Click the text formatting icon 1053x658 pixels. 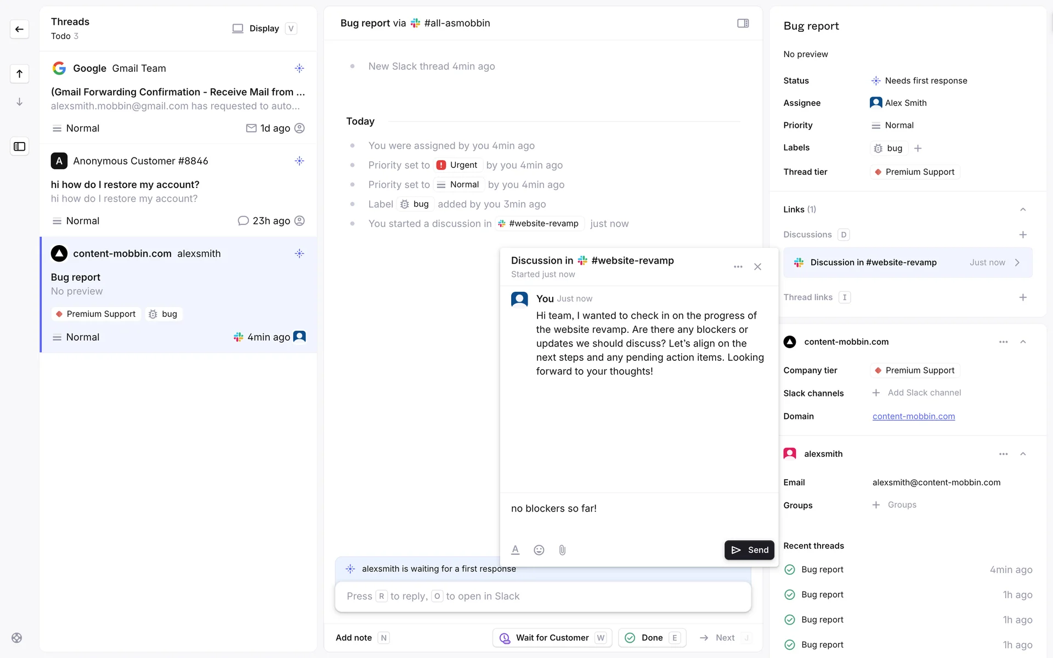[515, 550]
